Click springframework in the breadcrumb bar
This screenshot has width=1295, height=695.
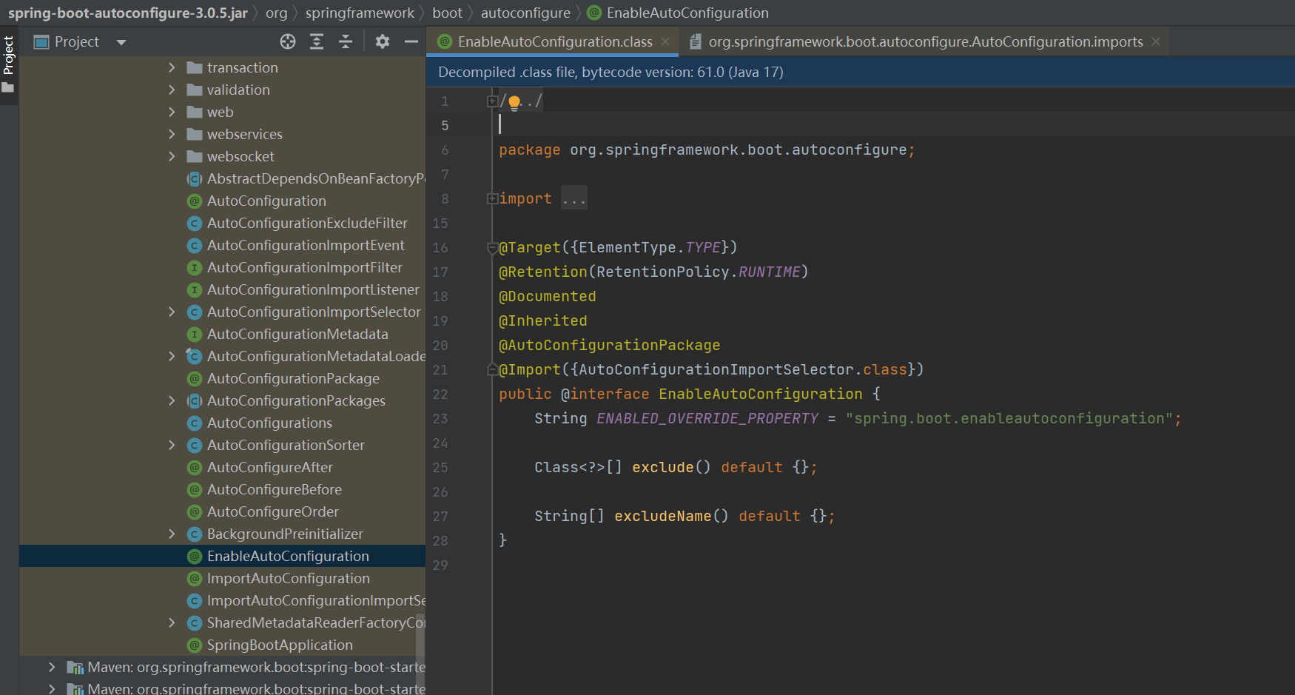point(360,13)
